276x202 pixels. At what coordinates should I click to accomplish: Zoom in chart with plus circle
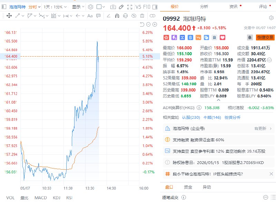click(x=155, y=24)
